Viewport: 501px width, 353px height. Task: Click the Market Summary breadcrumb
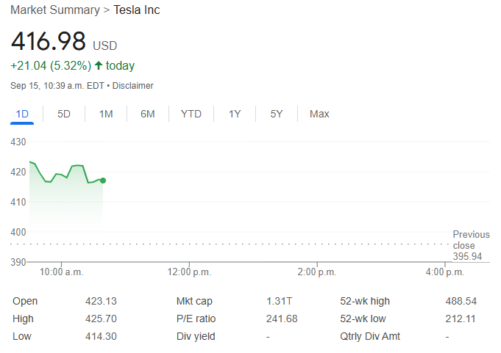[55, 10]
